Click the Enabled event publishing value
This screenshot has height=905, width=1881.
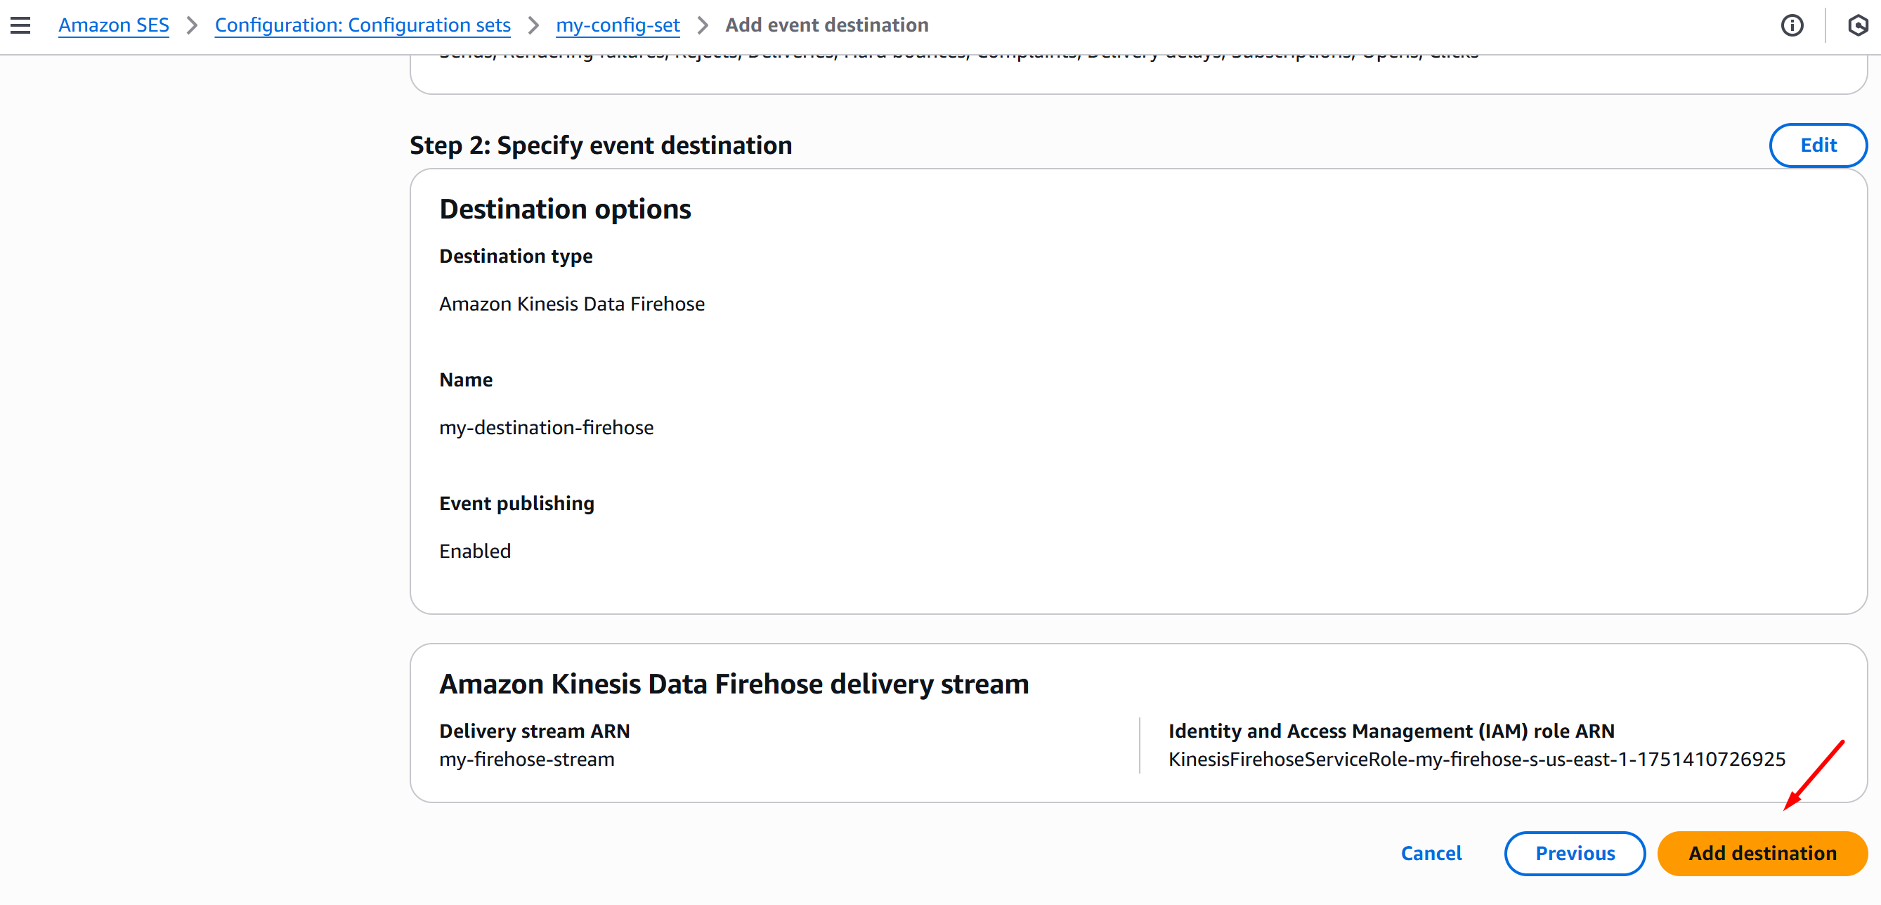[x=474, y=551]
